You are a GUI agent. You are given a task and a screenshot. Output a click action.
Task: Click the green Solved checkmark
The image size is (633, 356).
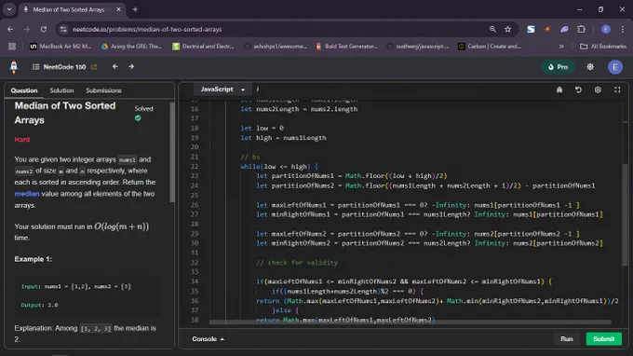coord(138,118)
